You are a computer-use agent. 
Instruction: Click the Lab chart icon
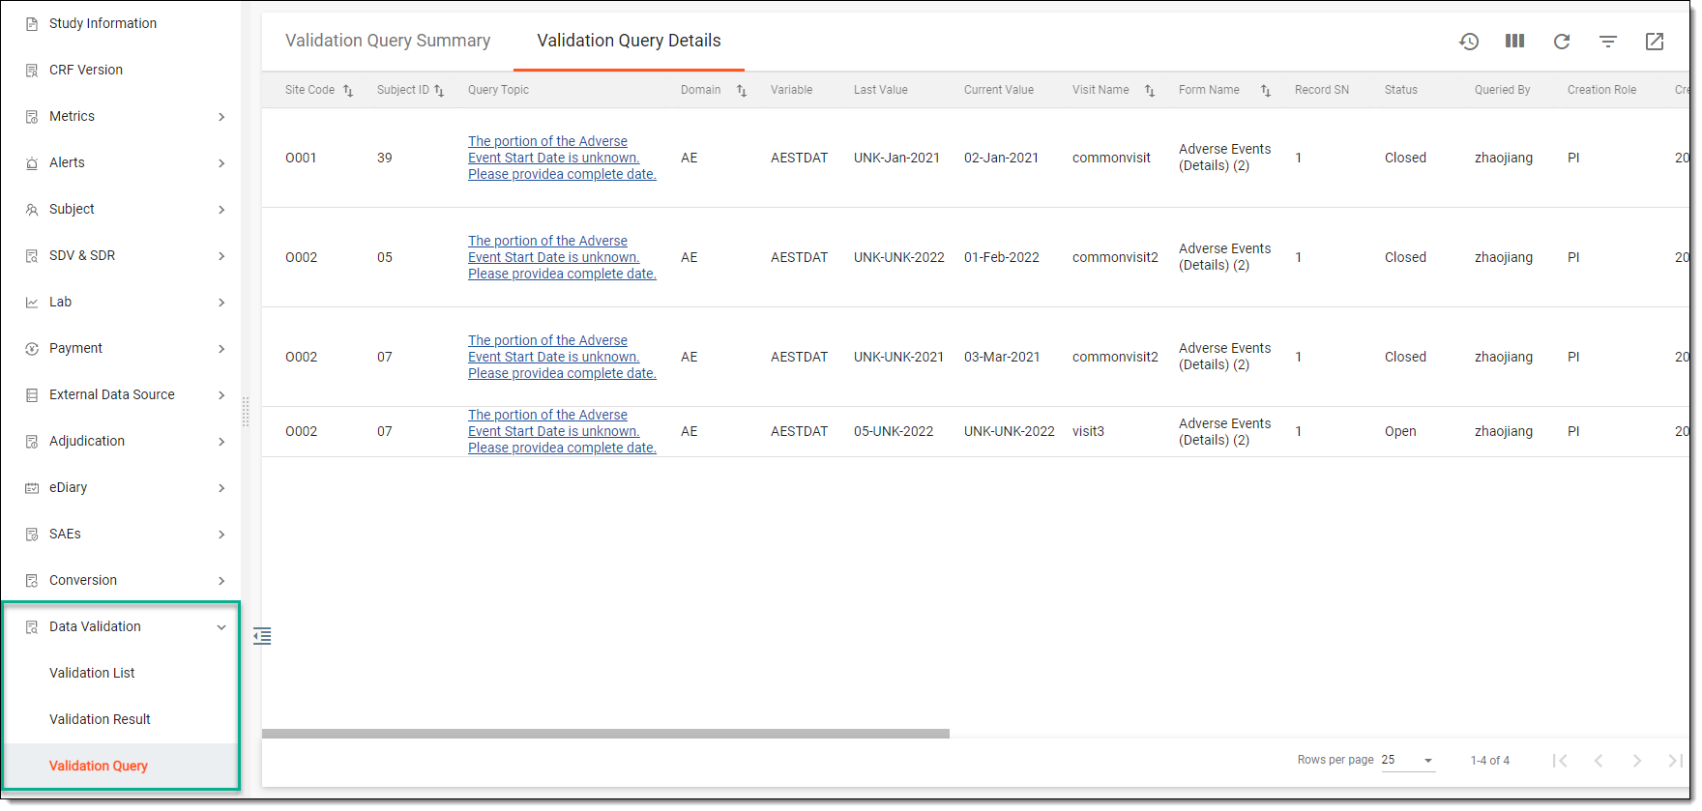(x=32, y=303)
